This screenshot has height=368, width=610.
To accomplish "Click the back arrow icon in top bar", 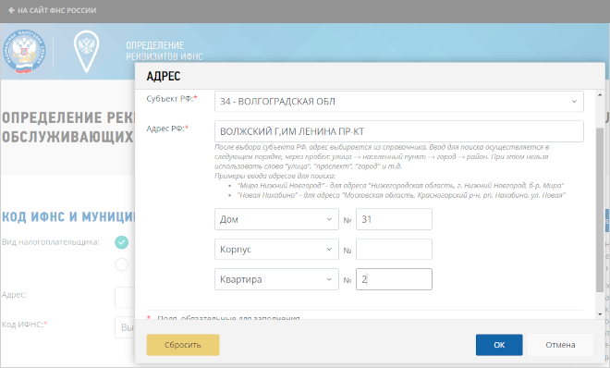I will tap(11, 10).
